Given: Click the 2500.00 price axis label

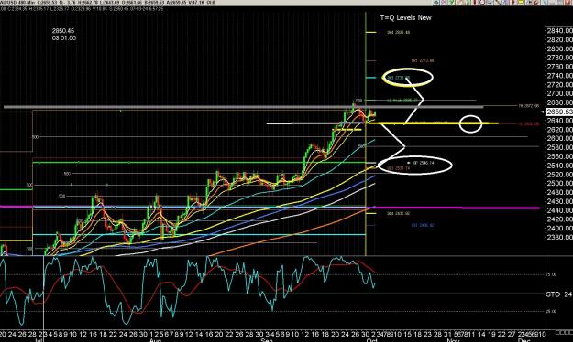Looking at the screenshot, I should click(560, 184).
